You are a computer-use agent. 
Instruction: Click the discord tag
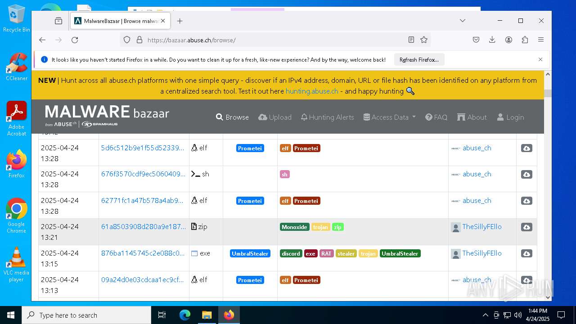pos(291,253)
